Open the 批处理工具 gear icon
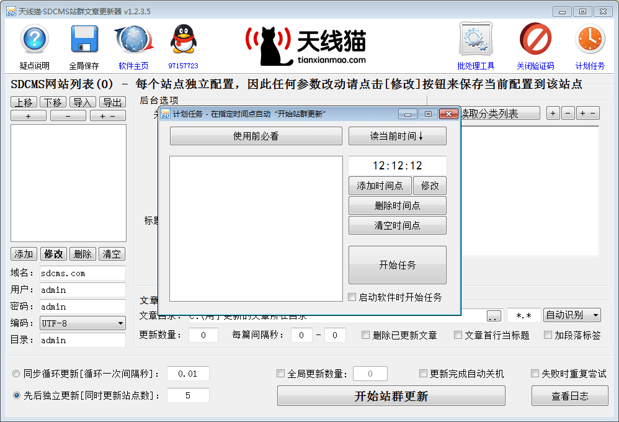Viewport: 619px width, 422px height. tap(476, 38)
